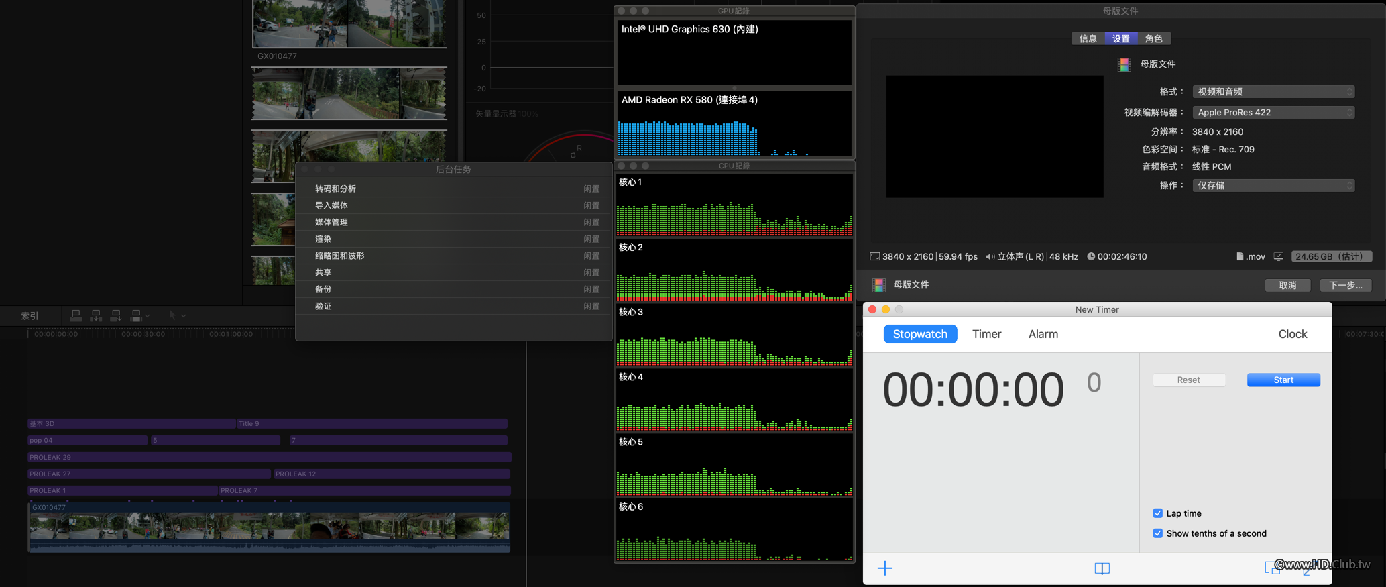Toggle Show tenths of a second
The height and width of the screenshot is (587, 1386).
1157,533
